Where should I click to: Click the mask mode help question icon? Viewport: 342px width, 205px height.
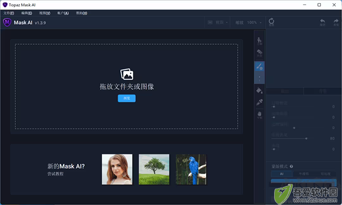pos(291,167)
